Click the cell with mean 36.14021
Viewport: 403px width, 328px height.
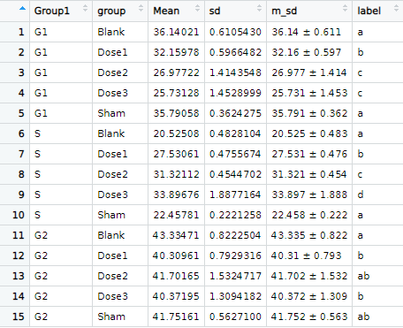click(x=176, y=32)
